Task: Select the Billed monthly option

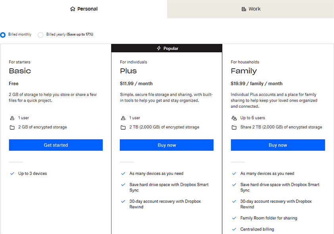Action: tap(3, 35)
